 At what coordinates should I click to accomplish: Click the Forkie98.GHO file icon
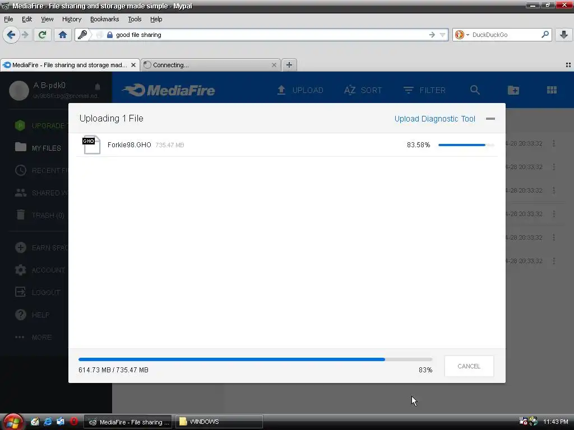(x=91, y=145)
